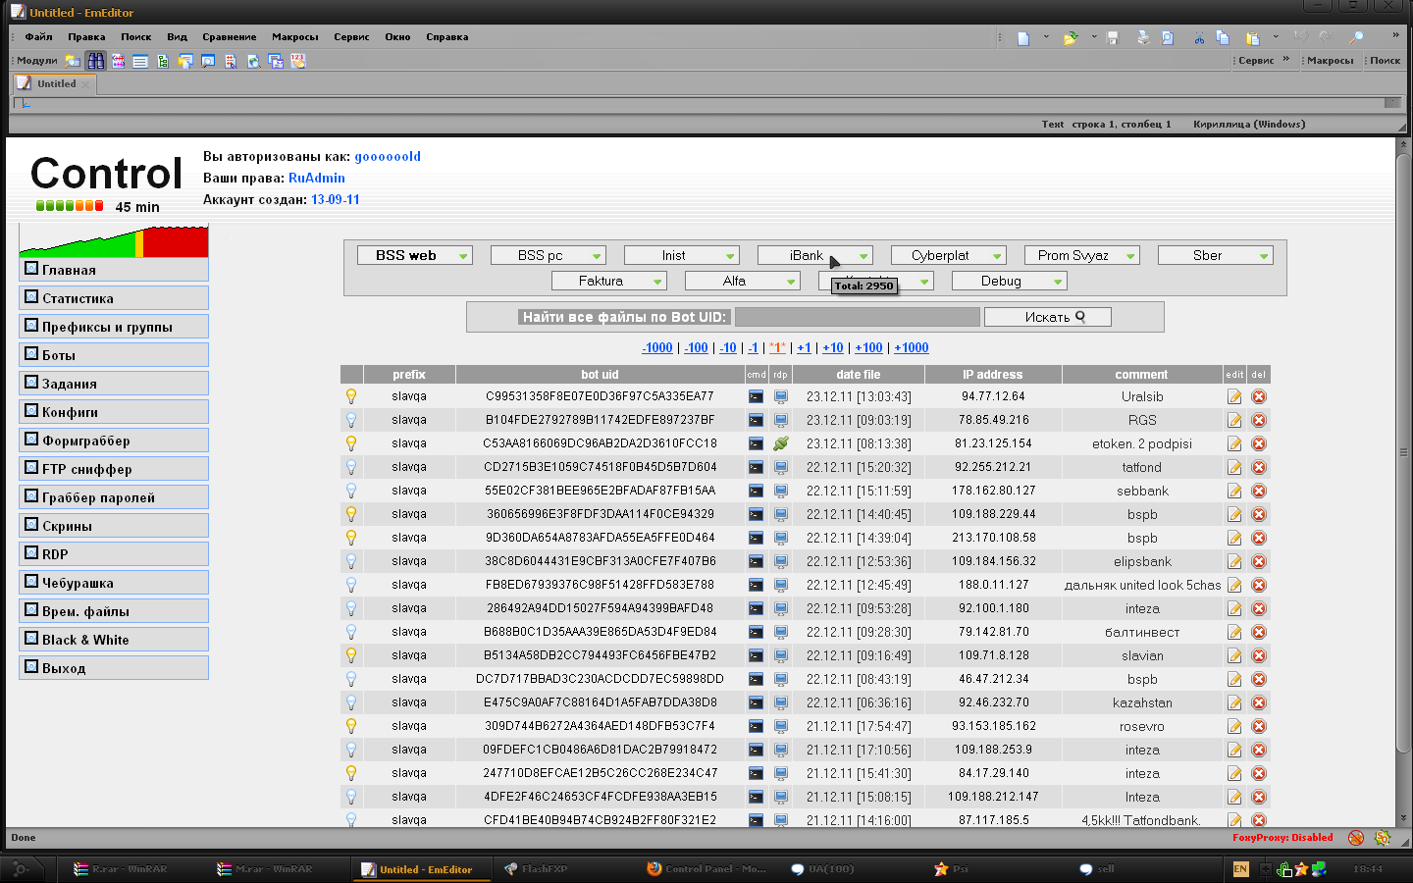Click the Cut scissors icon
Viewport: 1413px width, 883px height.
coord(1199,38)
